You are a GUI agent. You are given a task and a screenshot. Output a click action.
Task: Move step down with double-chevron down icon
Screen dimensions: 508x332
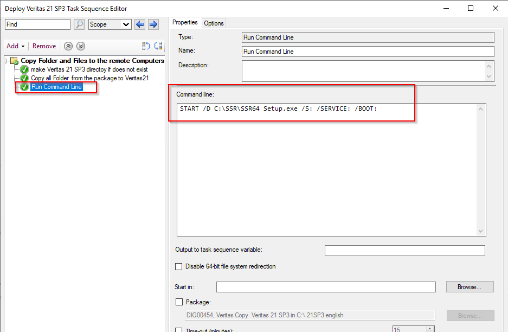(81, 46)
